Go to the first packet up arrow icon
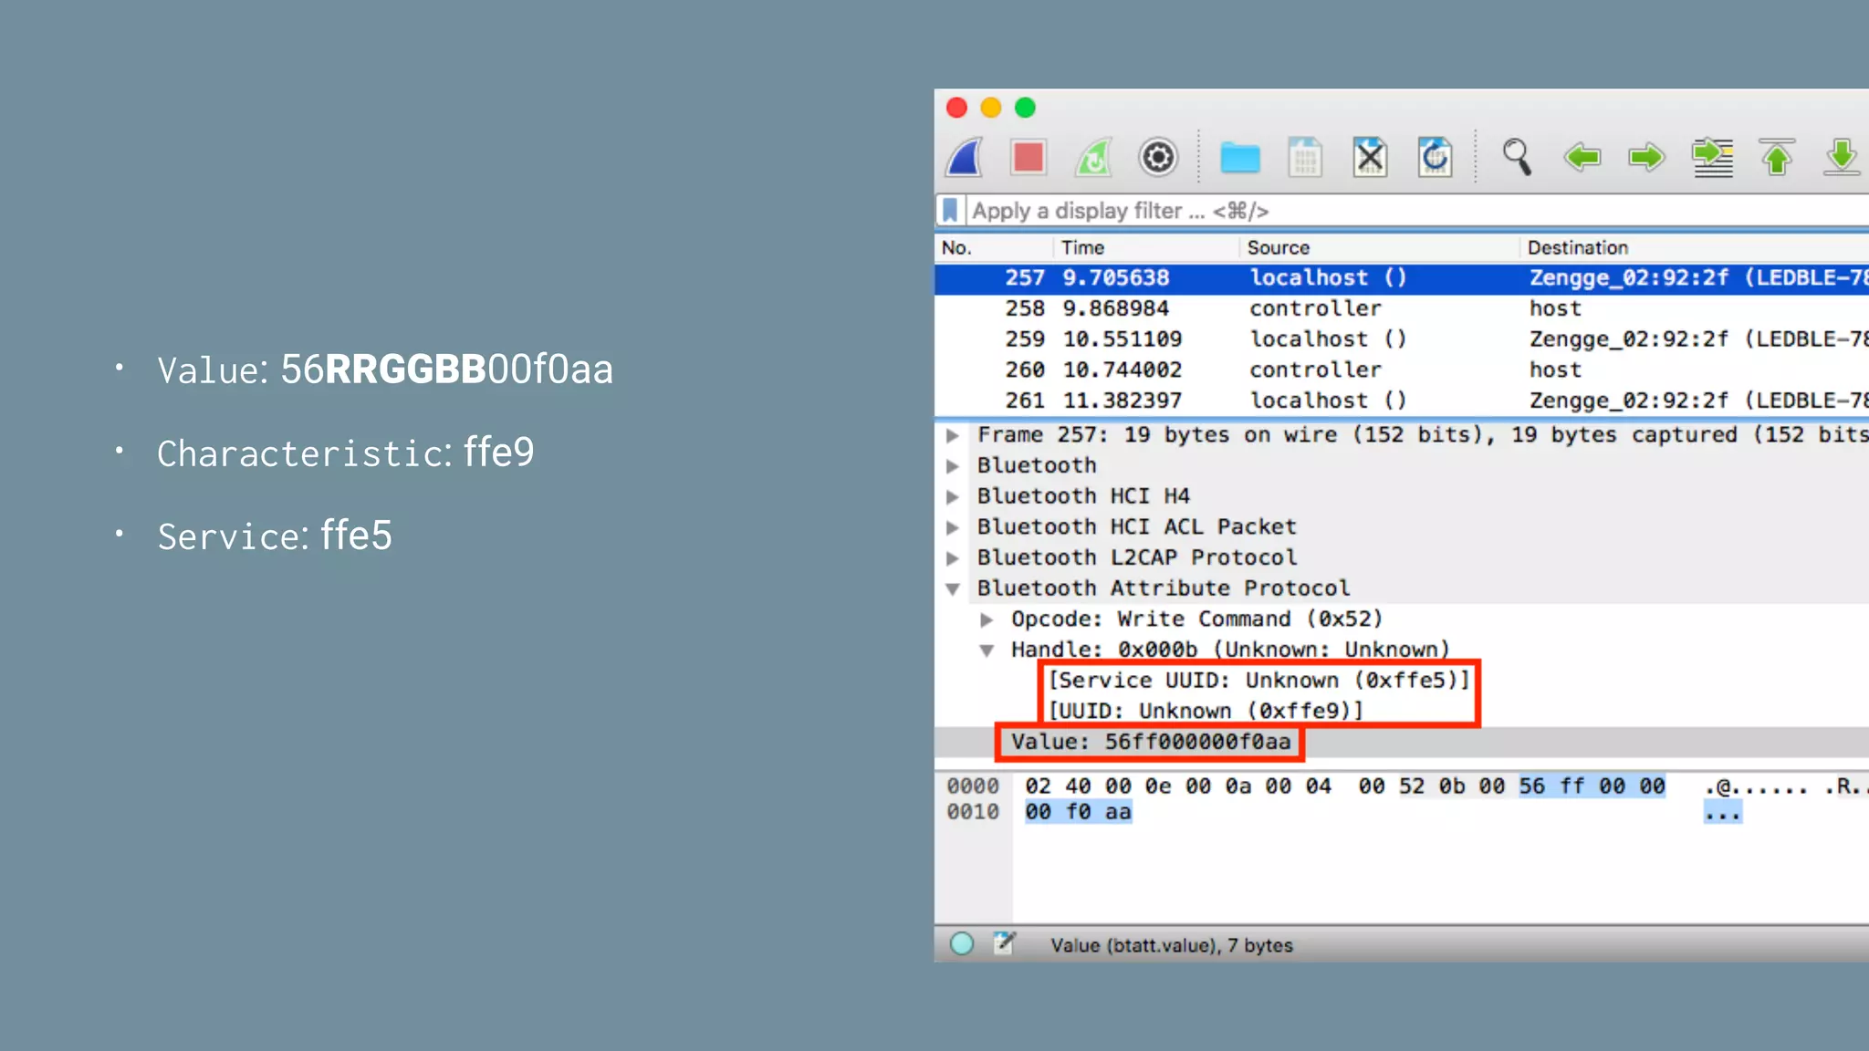 [x=1777, y=158]
